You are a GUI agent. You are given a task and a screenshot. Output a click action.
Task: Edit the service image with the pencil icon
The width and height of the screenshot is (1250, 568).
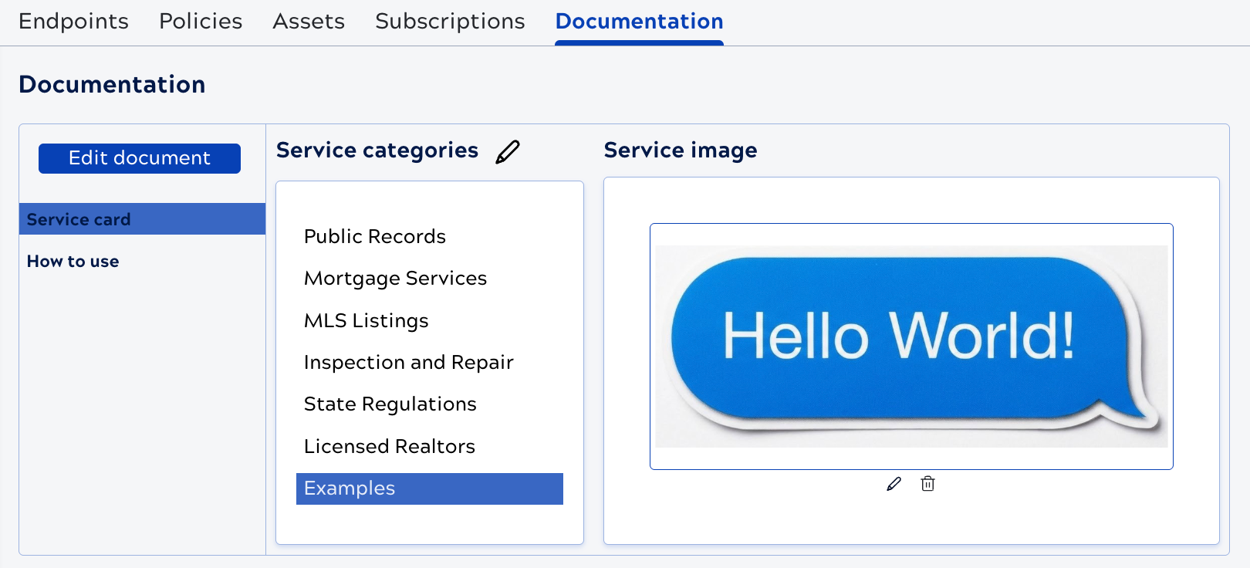894,484
